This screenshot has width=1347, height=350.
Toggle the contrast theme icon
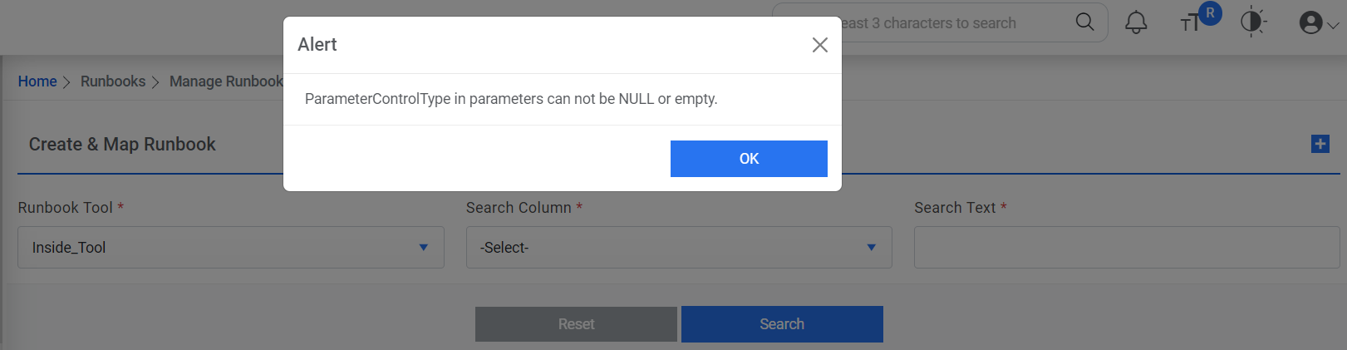(1252, 22)
